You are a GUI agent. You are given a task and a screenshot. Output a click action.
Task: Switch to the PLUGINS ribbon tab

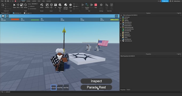pos(49,1)
